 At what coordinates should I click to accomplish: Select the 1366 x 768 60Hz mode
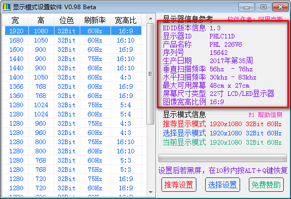point(72,86)
